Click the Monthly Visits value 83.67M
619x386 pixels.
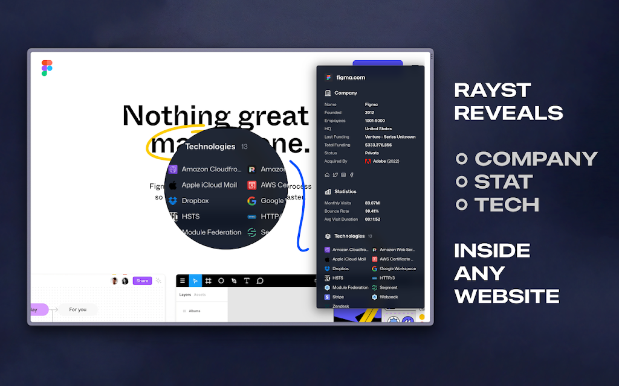tap(372, 203)
